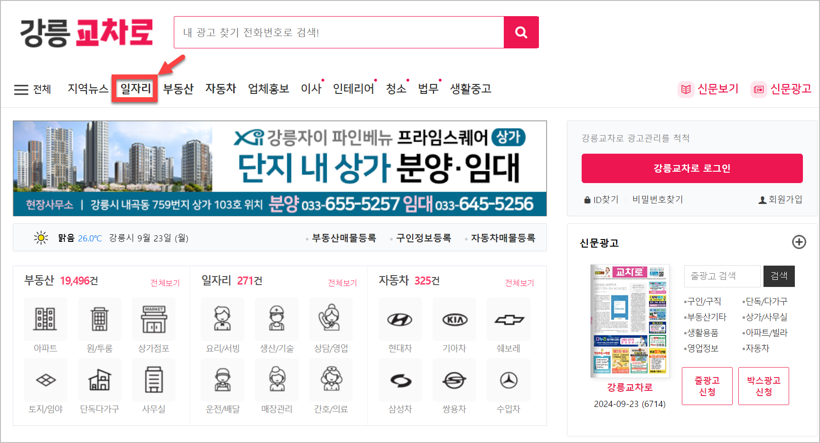Select 운전/배달 job category icon
Screen dimensions: 820x443
[223, 380]
